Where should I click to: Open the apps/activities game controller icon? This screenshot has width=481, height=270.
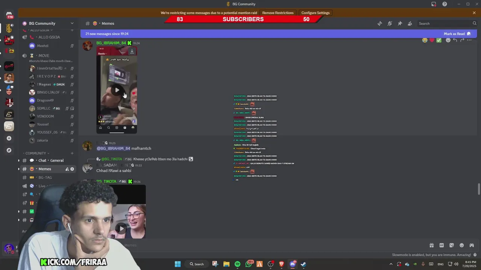pyautogui.click(x=472, y=245)
